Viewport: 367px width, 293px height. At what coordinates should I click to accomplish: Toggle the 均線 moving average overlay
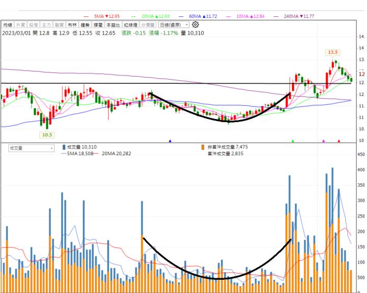[x=8, y=25]
